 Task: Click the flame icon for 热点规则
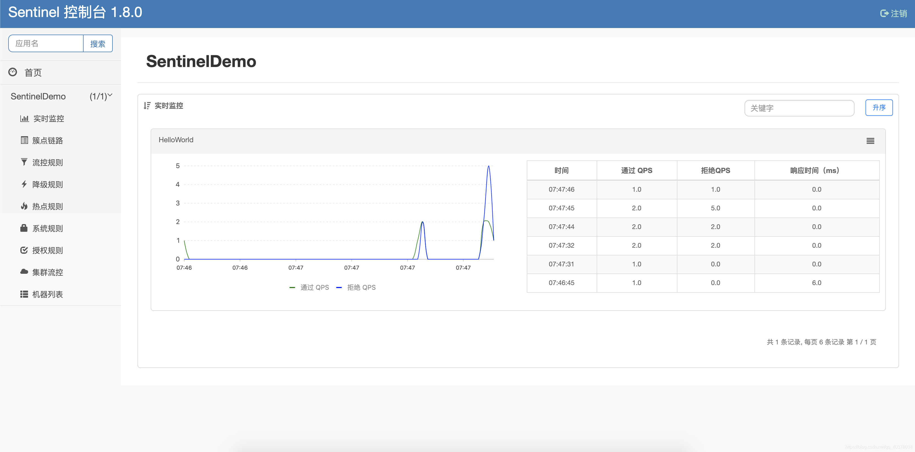[x=24, y=206]
